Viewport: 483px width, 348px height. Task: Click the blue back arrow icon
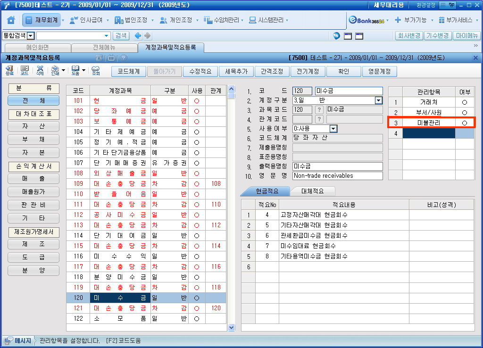pos(138,36)
